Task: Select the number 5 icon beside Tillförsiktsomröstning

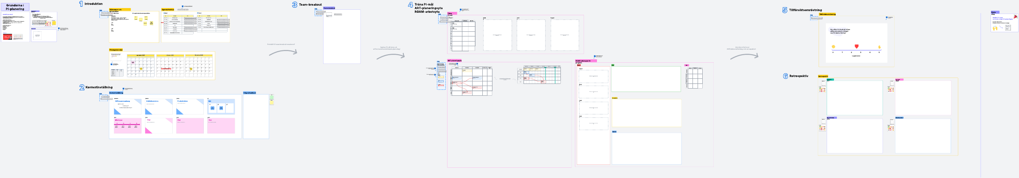Action: click(x=785, y=10)
